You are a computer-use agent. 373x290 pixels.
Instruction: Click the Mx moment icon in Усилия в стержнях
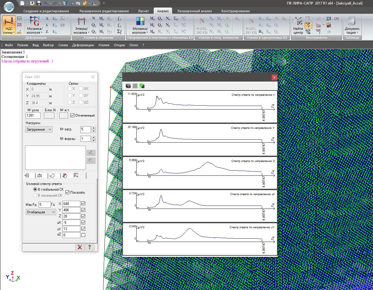102,18
